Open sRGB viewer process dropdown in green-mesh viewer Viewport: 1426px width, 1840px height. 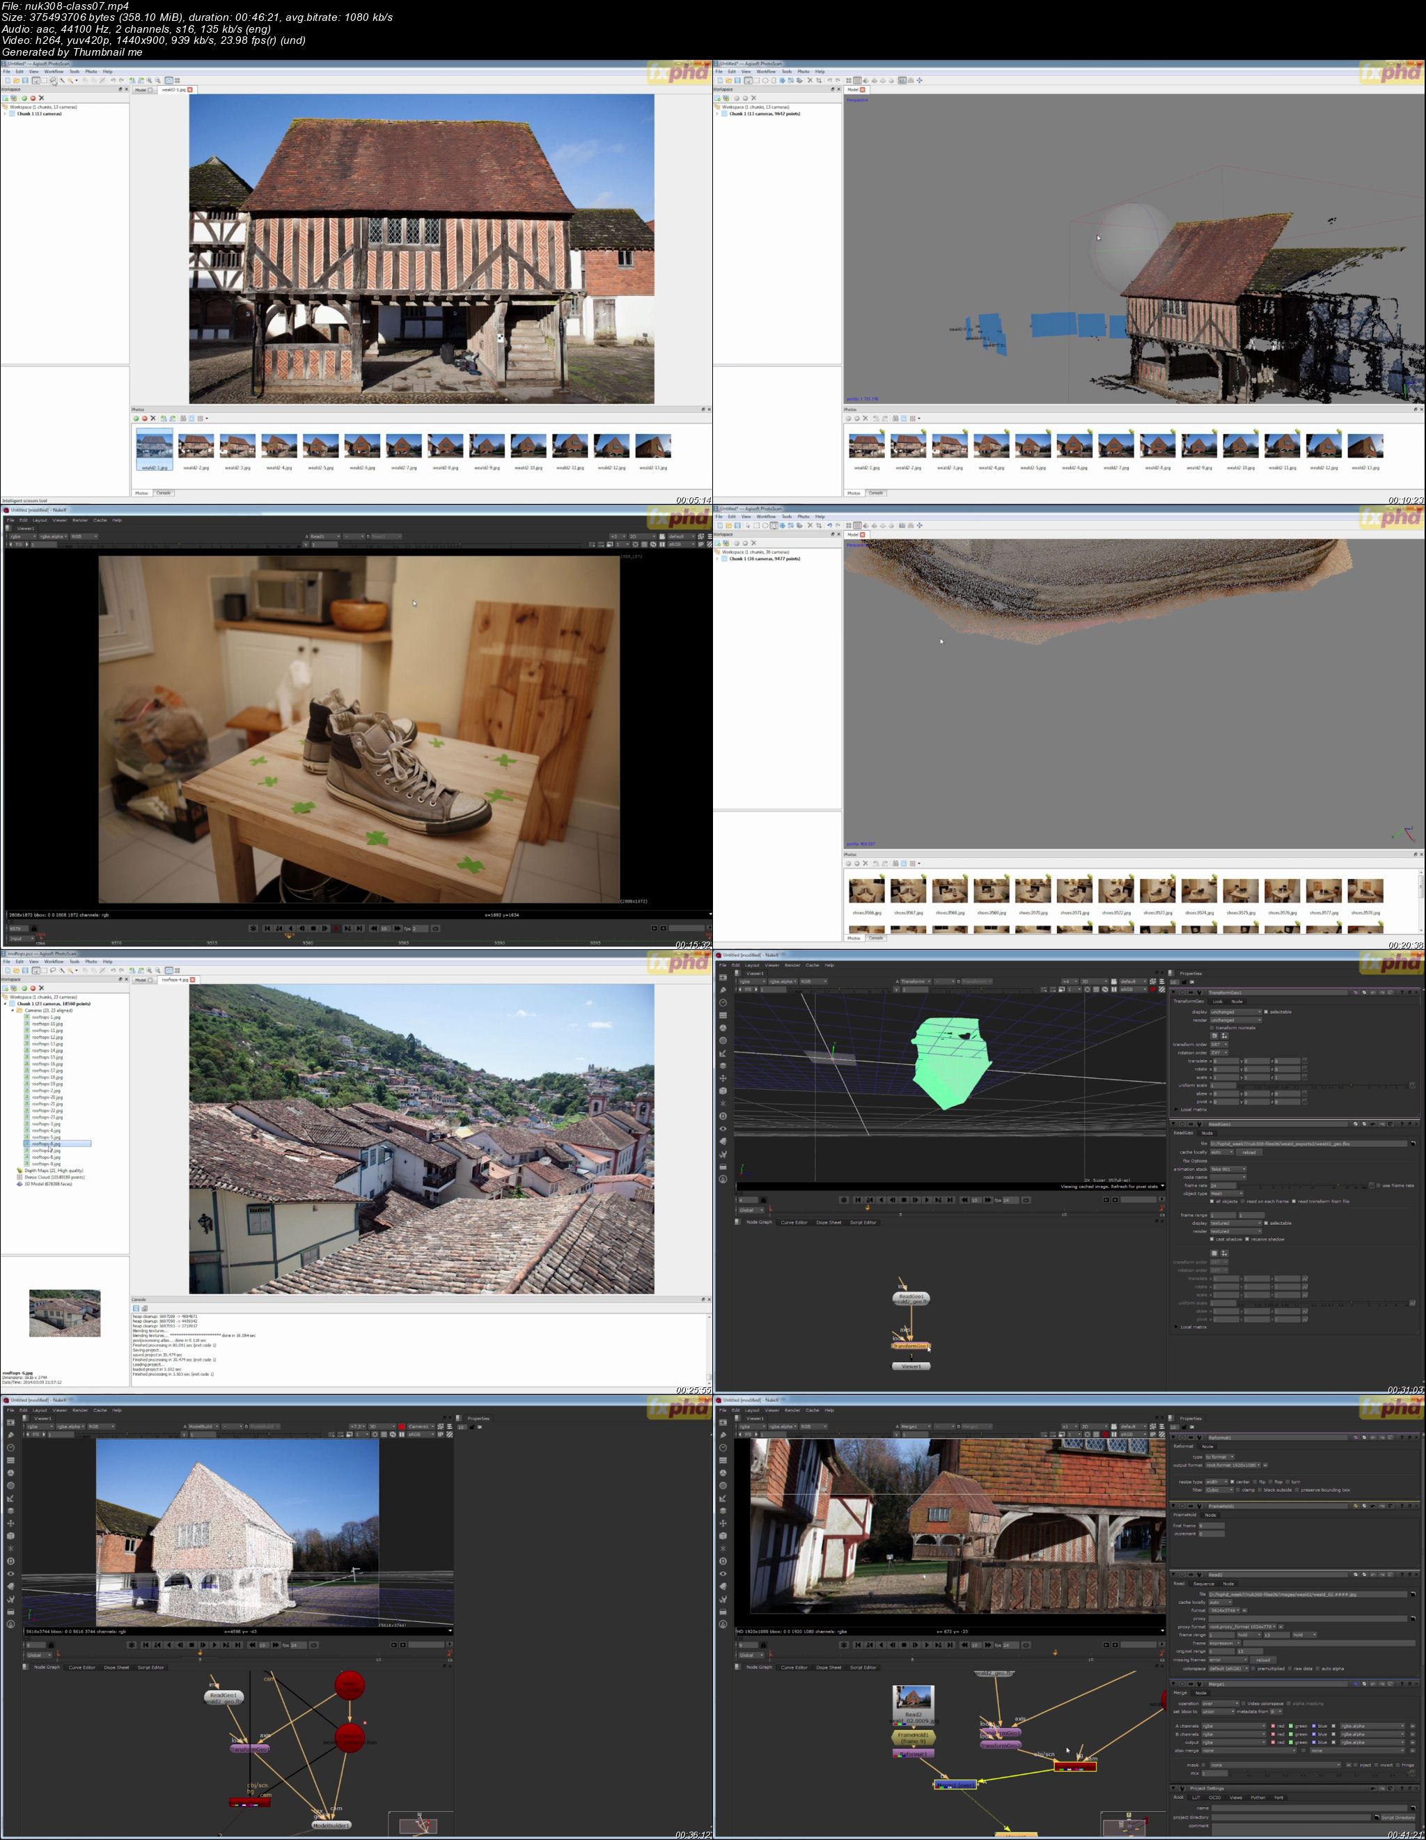click(x=1134, y=989)
